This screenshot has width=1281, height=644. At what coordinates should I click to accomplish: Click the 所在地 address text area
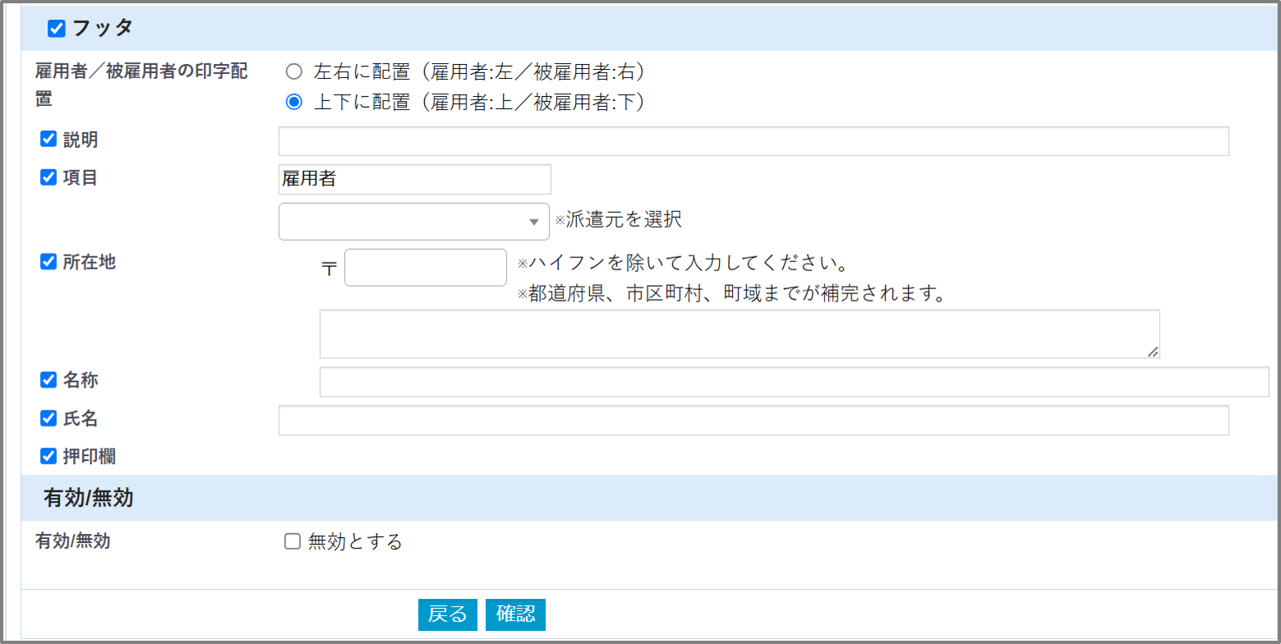tap(740, 333)
